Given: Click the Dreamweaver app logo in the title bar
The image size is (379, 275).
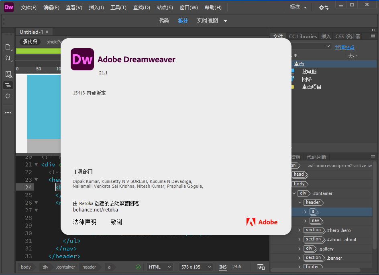Looking at the screenshot, I should coord(9,7).
